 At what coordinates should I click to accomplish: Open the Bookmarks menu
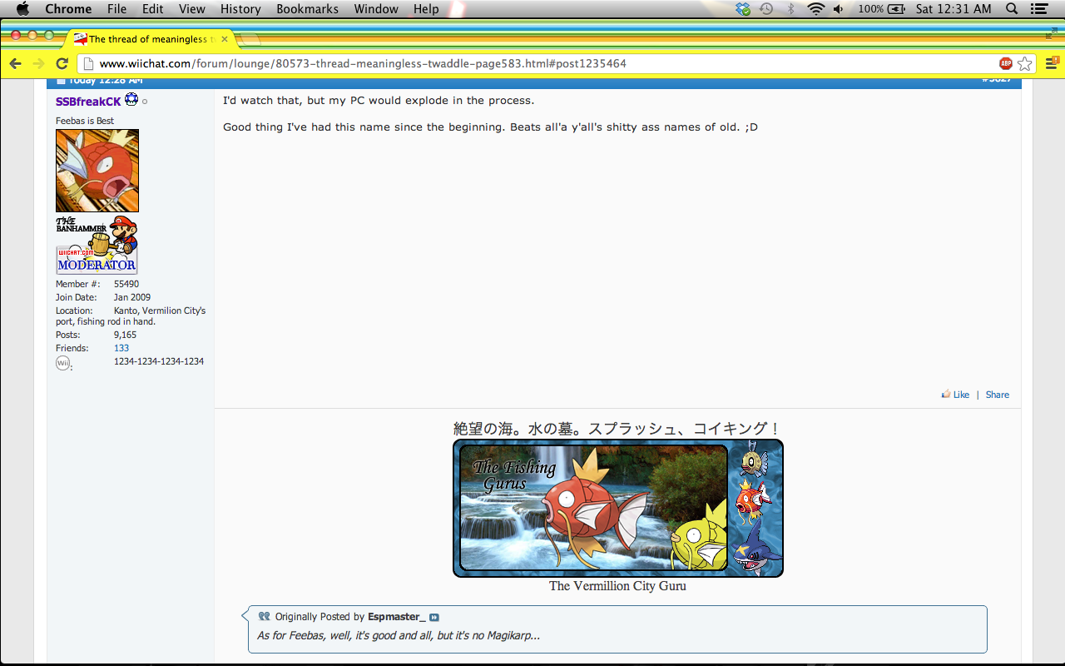click(x=308, y=9)
